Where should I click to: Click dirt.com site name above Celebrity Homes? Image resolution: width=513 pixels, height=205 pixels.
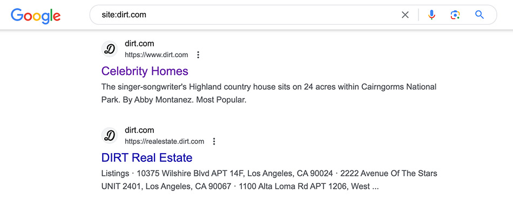(139, 44)
